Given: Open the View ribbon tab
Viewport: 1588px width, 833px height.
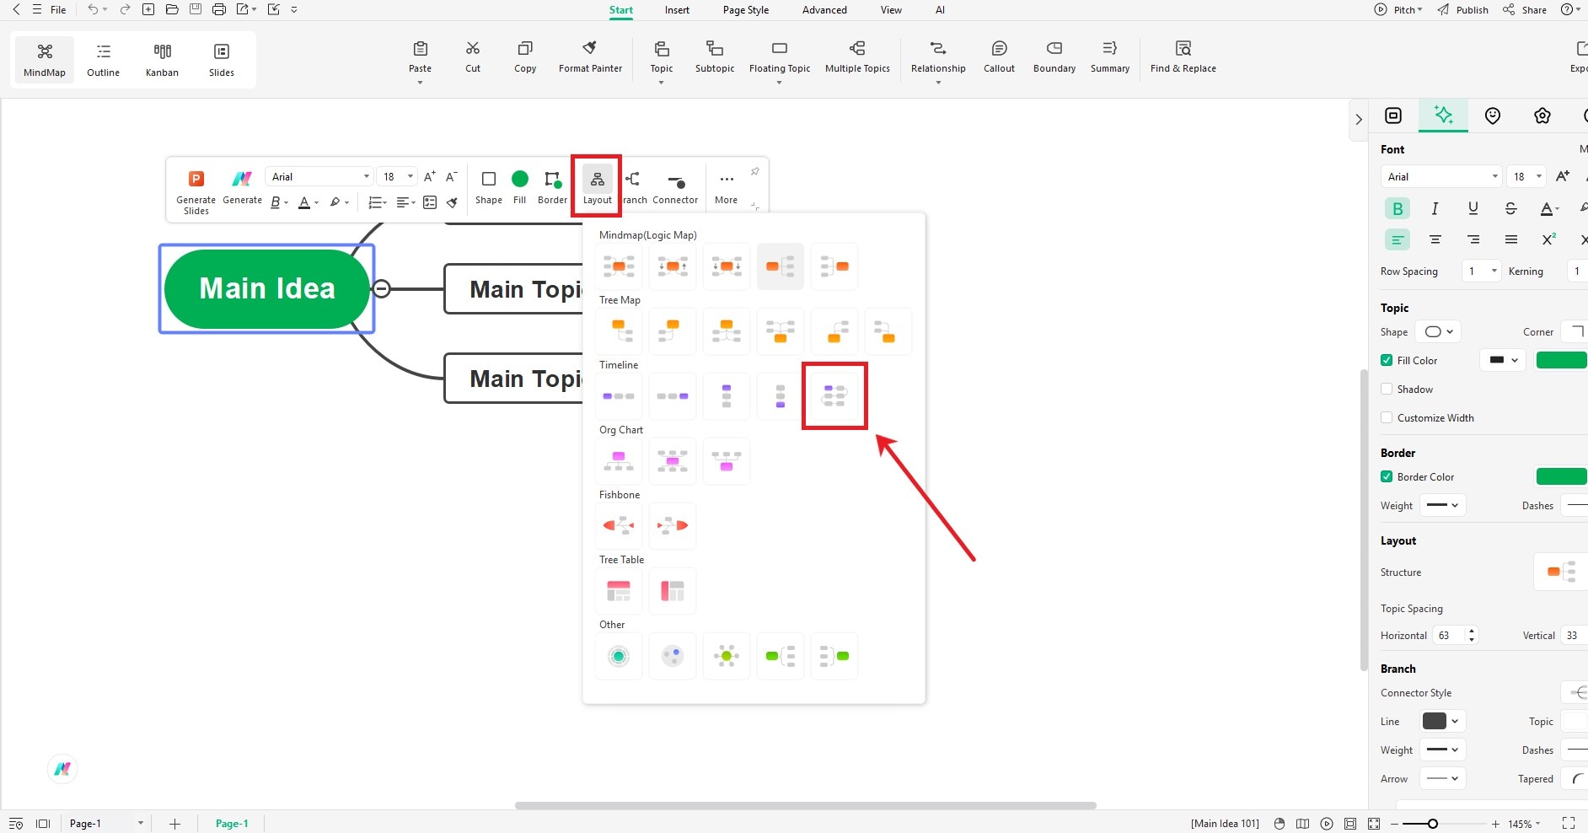Looking at the screenshot, I should [891, 10].
